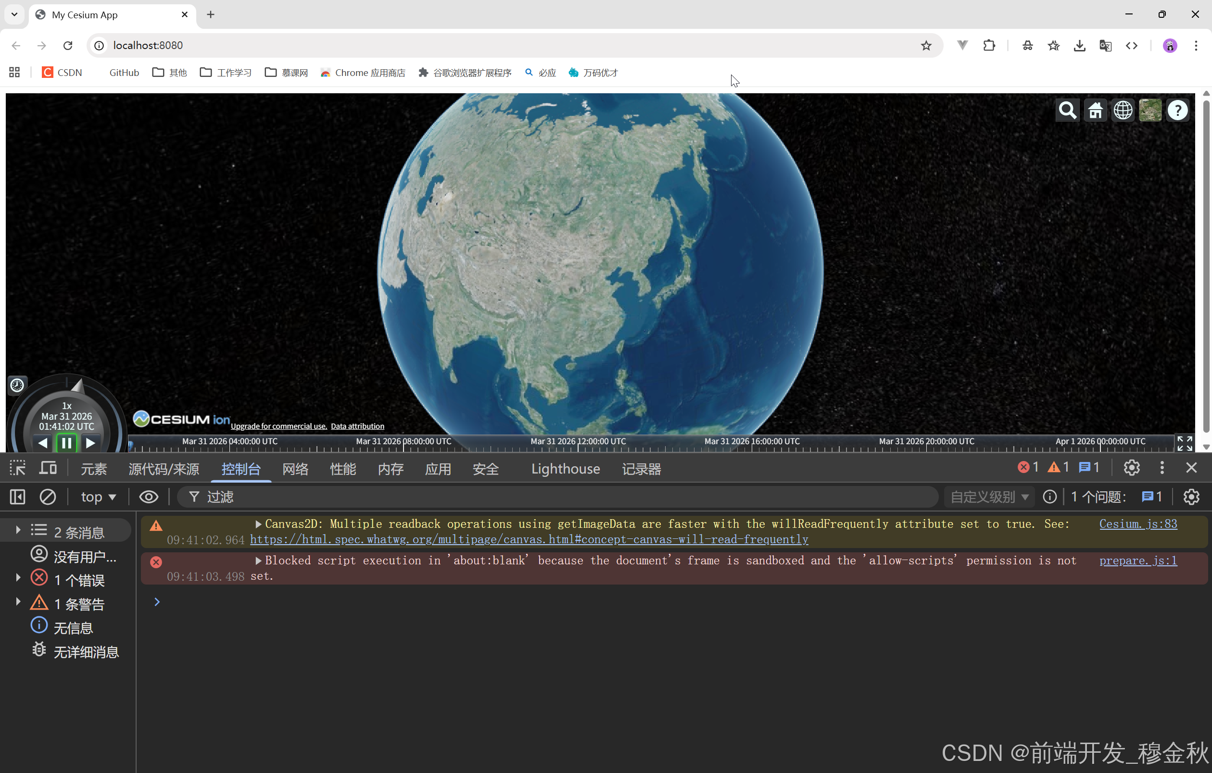Open the Cesium.js:83 source link
Viewport: 1212px width, 773px height.
tap(1137, 524)
